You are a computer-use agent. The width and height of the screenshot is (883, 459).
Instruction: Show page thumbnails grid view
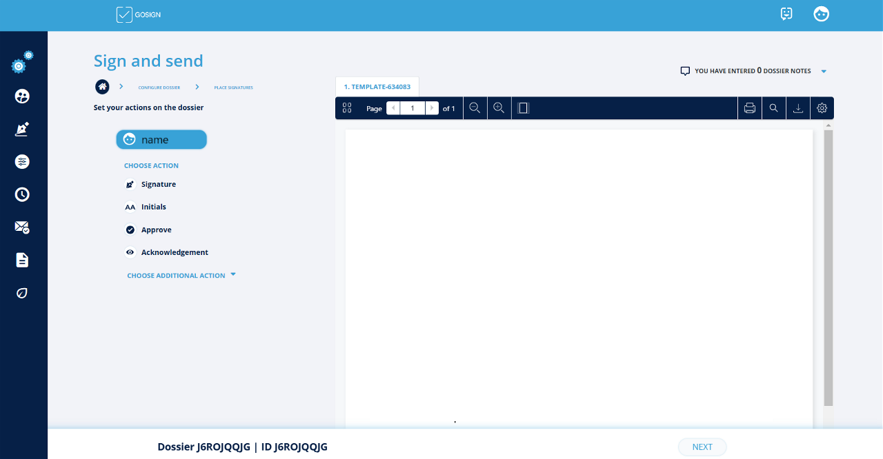point(347,108)
